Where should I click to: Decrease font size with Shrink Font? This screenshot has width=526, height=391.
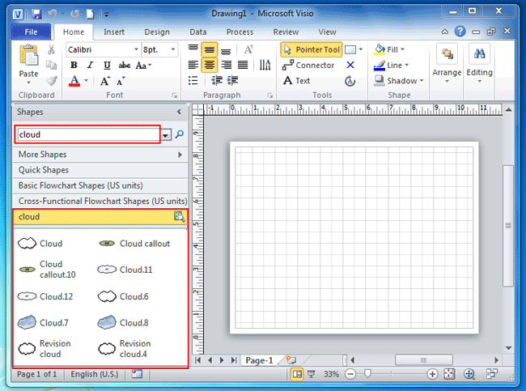[x=121, y=81]
